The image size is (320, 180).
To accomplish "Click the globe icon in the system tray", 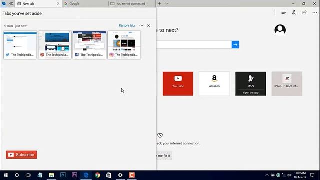I will pyautogui.click(x=278, y=175).
